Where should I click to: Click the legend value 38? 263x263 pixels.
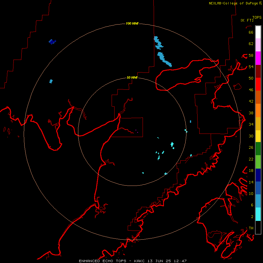coord(251,113)
